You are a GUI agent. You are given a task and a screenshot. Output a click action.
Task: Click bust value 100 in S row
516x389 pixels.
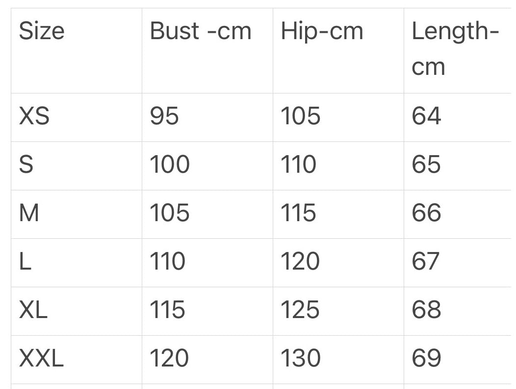point(170,164)
